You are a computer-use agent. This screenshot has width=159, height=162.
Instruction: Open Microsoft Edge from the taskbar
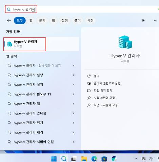point(94,159)
